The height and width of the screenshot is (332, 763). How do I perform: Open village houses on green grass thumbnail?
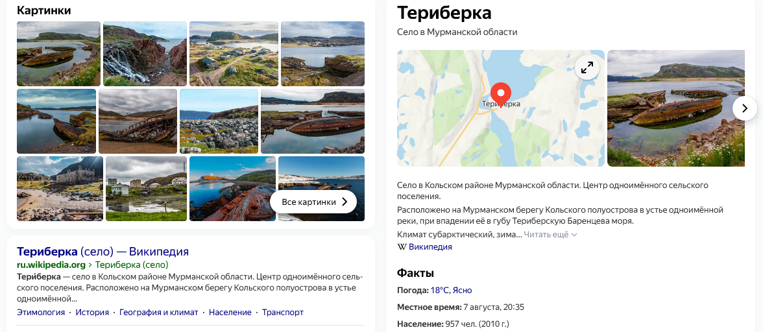(x=146, y=189)
